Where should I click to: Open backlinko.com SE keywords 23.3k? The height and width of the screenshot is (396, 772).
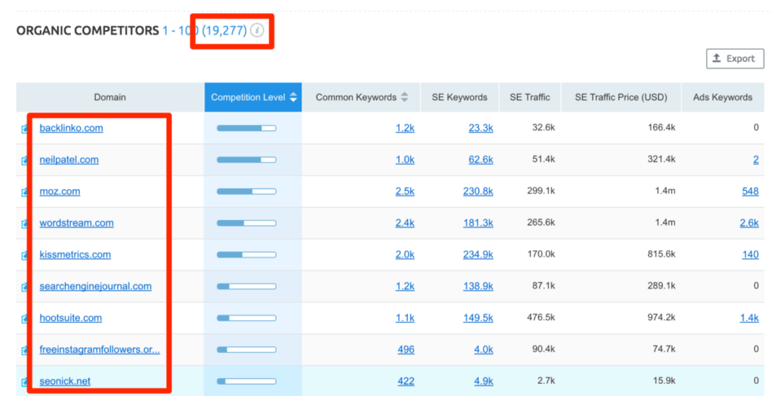481,128
